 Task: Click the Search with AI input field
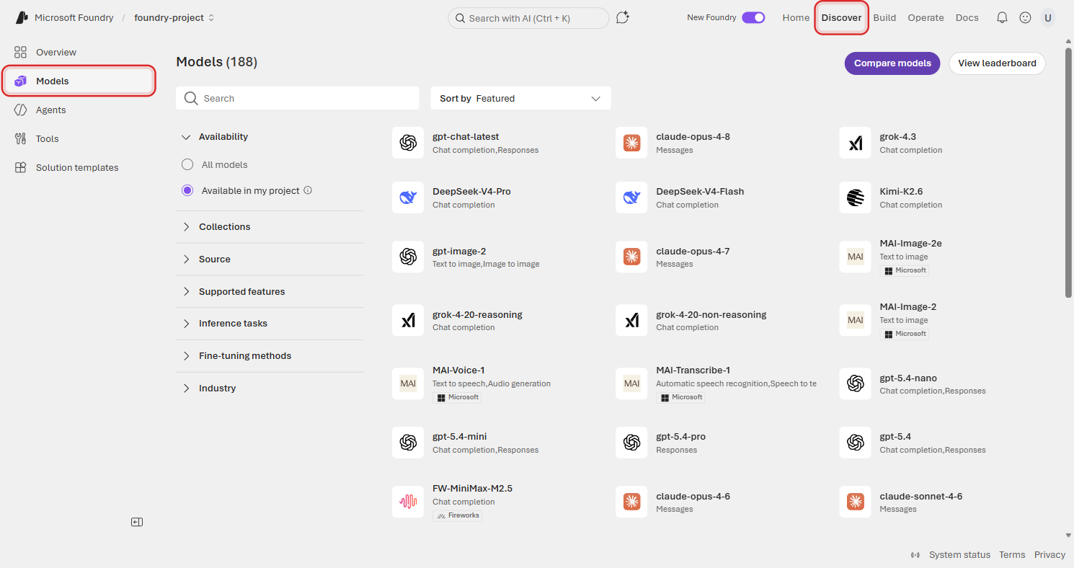tap(528, 18)
